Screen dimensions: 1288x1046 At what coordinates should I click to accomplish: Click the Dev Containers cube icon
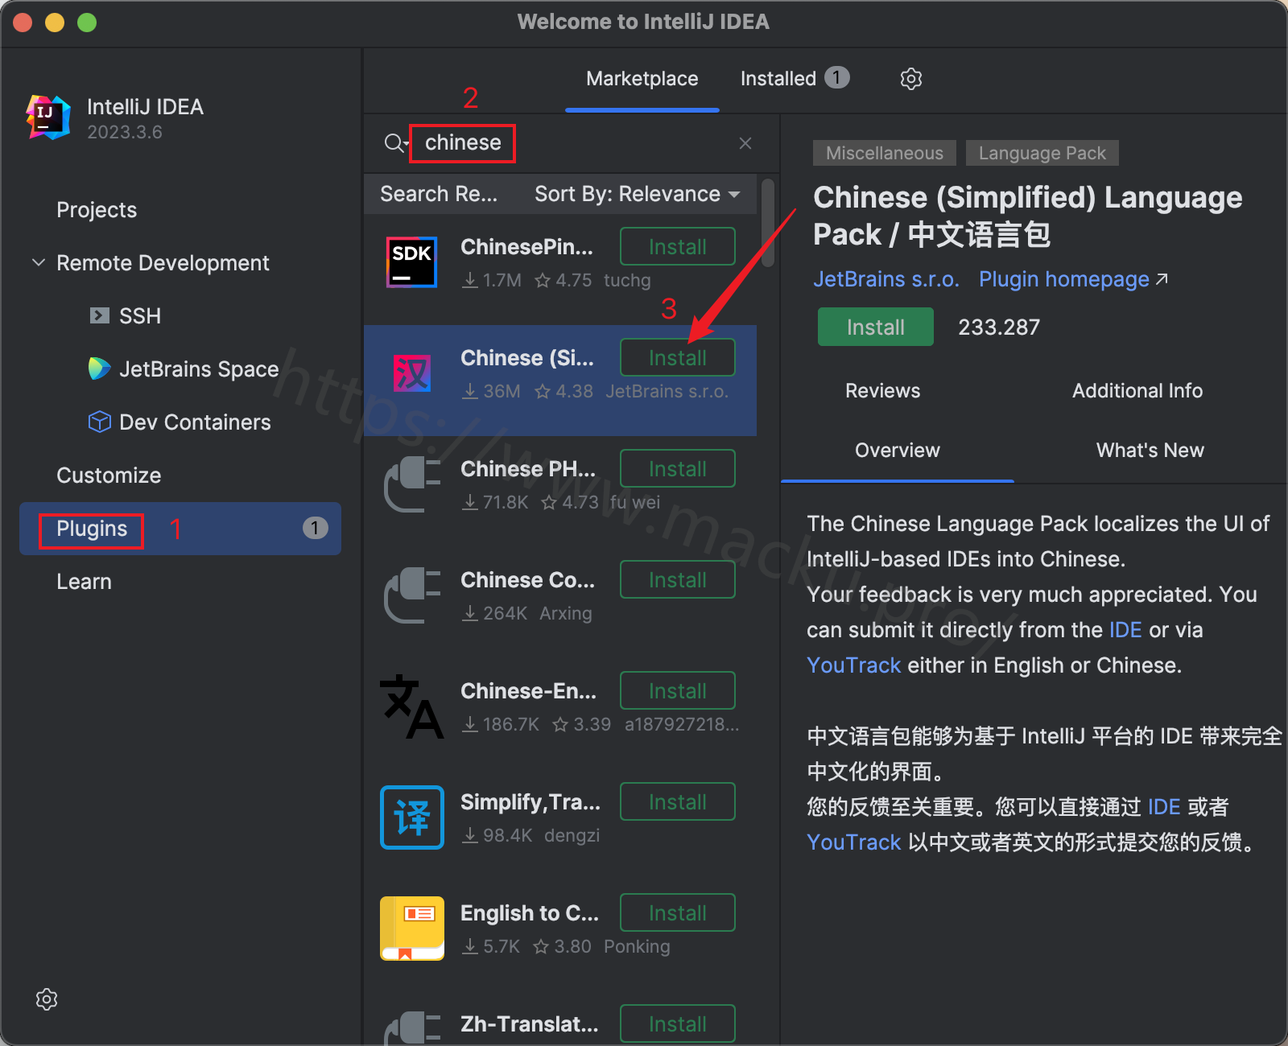[x=99, y=422]
